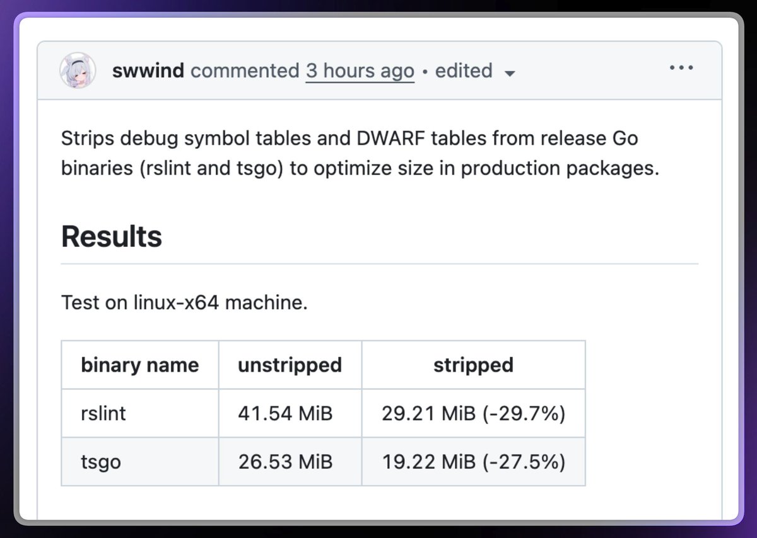This screenshot has width=757, height=538.
Task: Click the 19.22 MiB (-27.5%) cell
Action: (x=474, y=462)
